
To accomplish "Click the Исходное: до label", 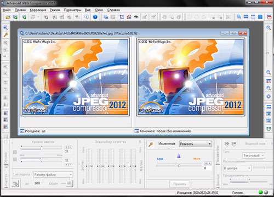I will coord(35,131).
